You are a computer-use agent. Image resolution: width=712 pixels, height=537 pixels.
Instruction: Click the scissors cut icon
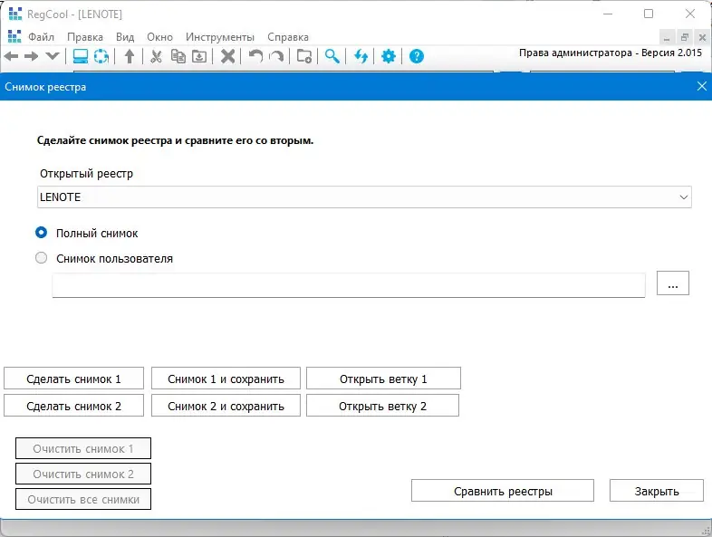pos(156,56)
